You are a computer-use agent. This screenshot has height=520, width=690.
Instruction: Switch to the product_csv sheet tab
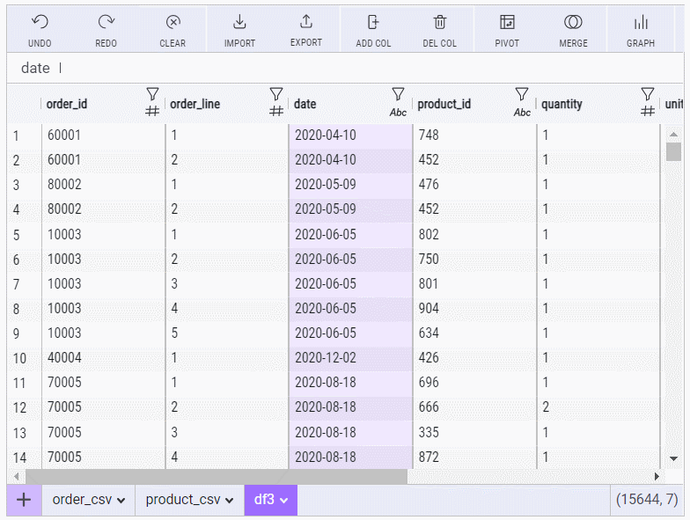(189, 500)
